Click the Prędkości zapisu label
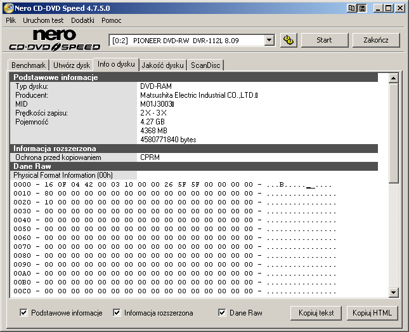Screen dimensions: 409x332 tap(41, 113)
